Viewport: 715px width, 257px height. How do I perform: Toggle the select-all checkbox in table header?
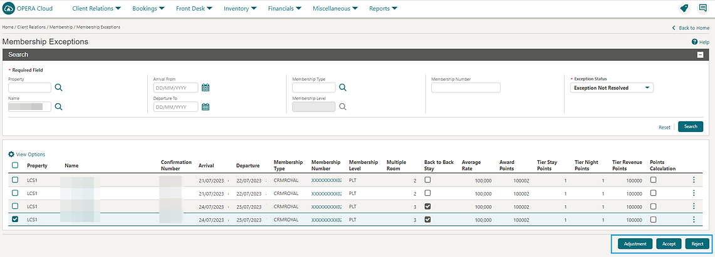tap(15, 166)
